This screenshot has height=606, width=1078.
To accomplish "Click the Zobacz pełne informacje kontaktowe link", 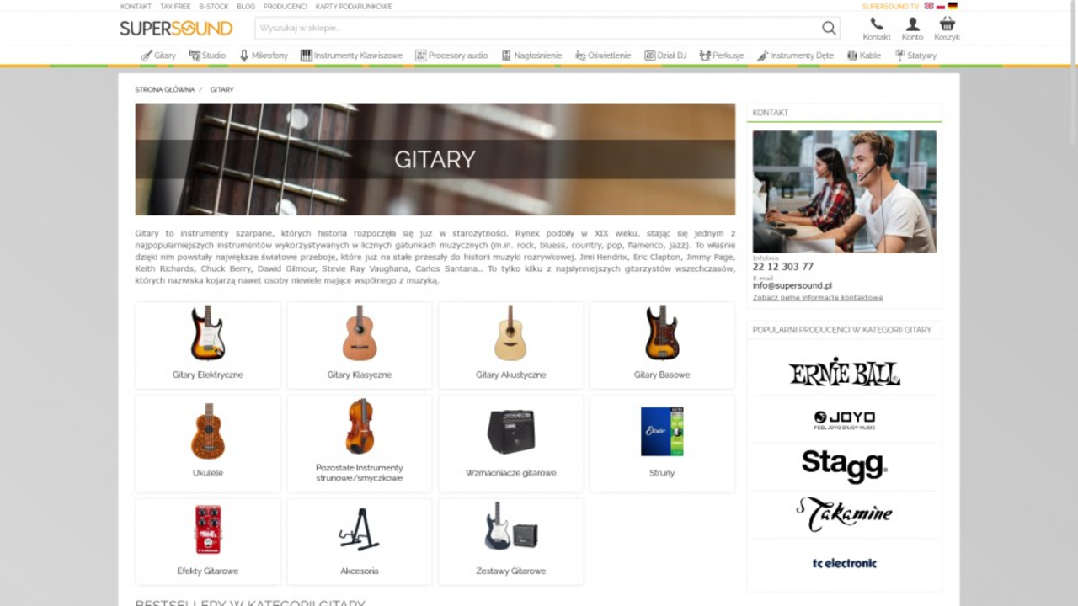I will pyautogui.click(x=818, y=298).
